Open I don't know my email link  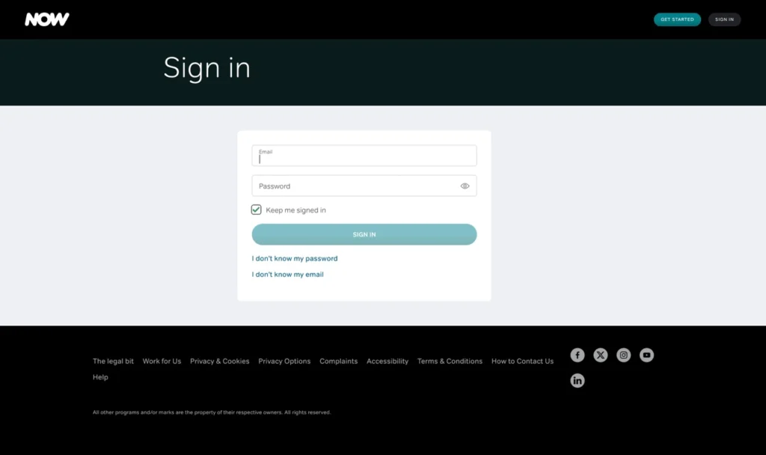pos(288,275)
